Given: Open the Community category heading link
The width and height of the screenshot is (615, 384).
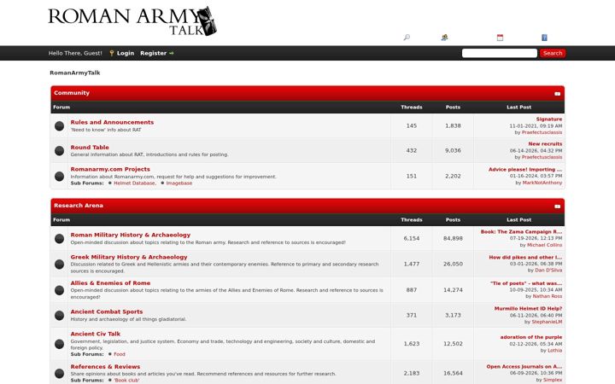Looking at the screenshot, I should (x=72, y=93).
